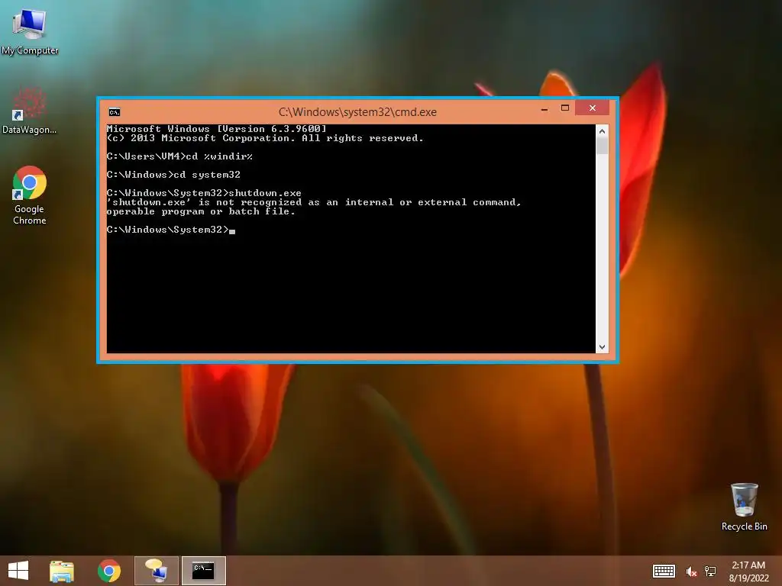The image size is (782, 586).
Task: Open the cmd.exe window system menu icon
Action: pos(115,112)
